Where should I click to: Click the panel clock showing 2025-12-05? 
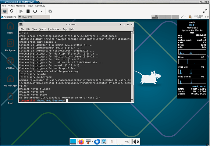pos(199,17)
